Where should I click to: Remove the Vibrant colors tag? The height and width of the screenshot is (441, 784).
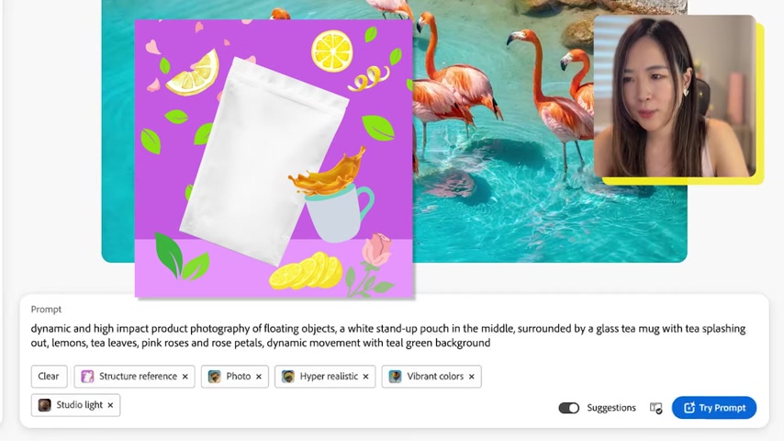472,377
